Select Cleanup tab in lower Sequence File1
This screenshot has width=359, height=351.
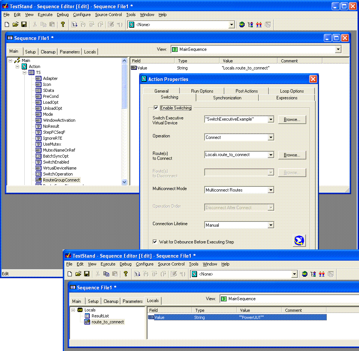[x=111, y=301]
